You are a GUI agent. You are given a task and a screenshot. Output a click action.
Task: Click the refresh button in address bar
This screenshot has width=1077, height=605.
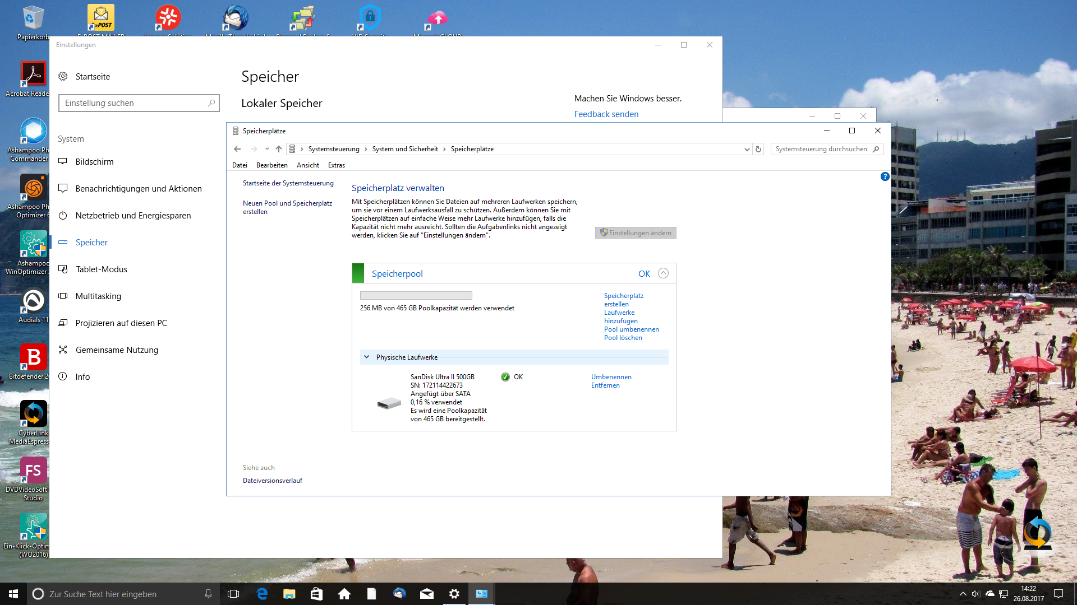(758, 149)
